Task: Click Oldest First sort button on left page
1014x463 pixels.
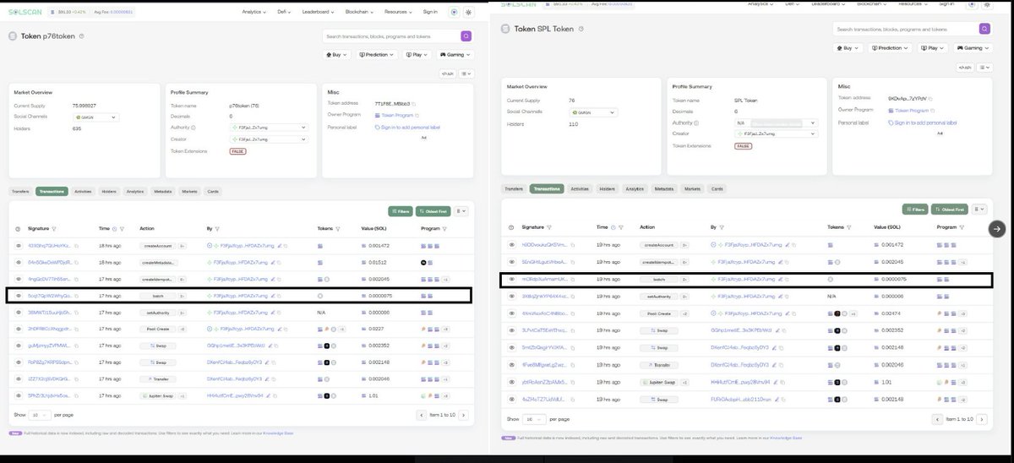Action: 433,211
